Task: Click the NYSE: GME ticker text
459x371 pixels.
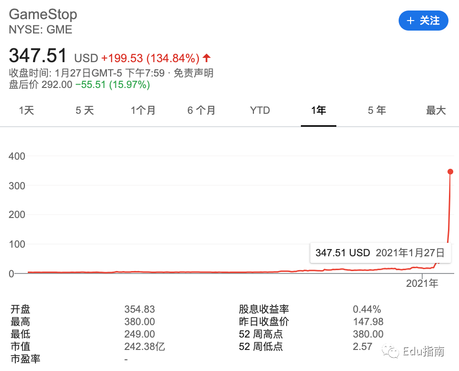Action: point(41,29)
